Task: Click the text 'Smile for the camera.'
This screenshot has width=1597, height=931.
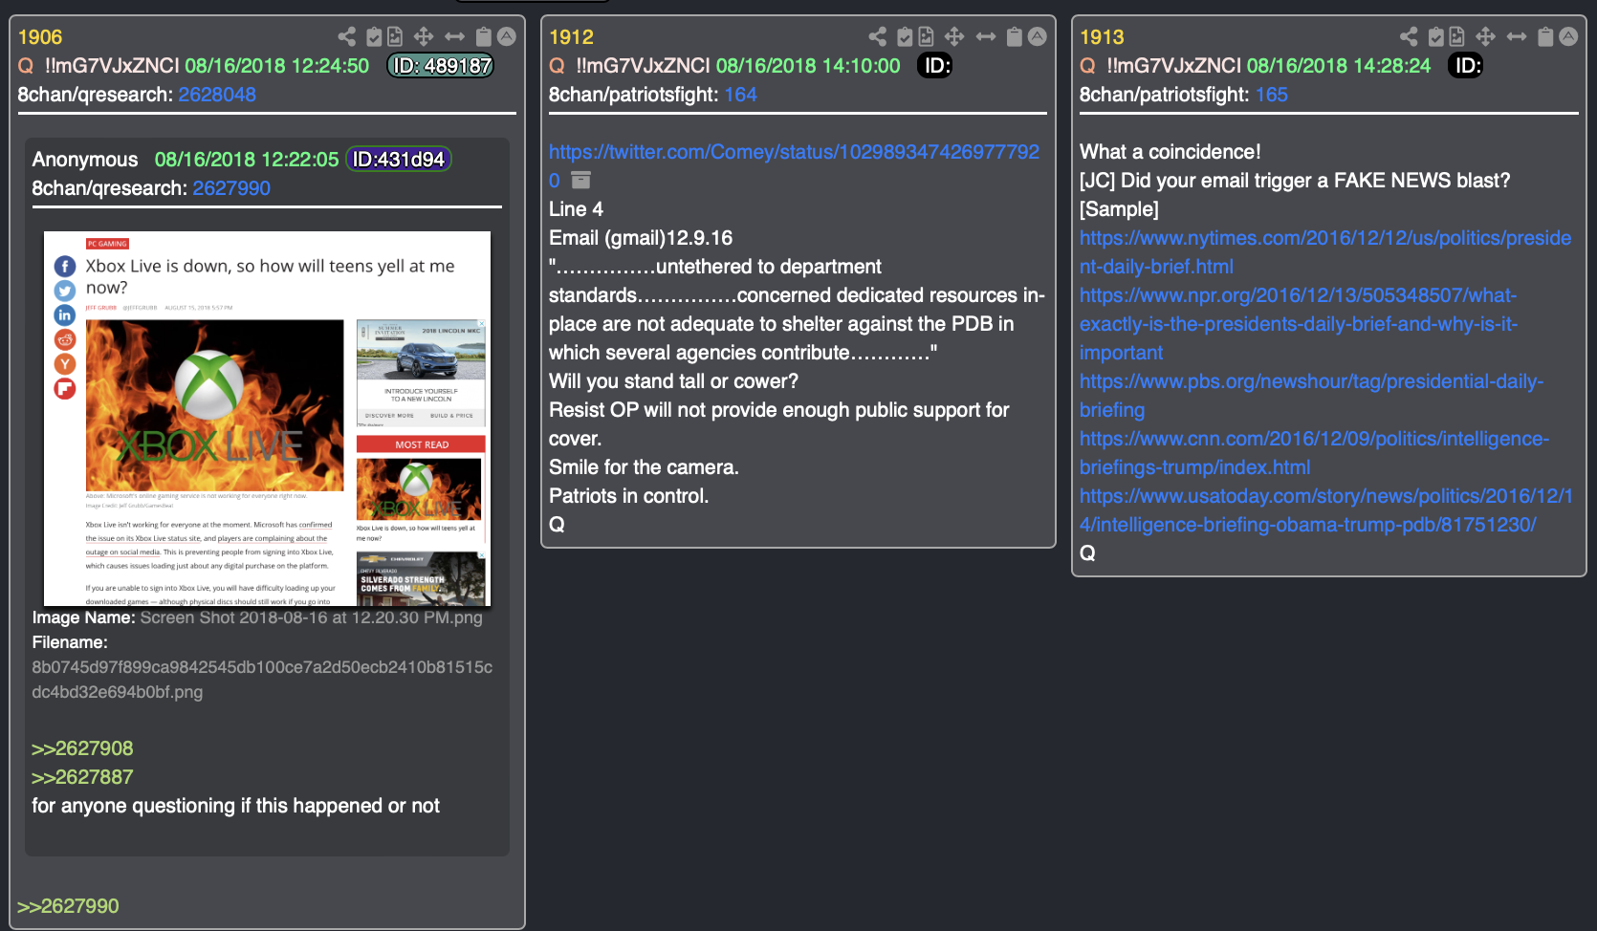Action: [x=644, y=467]
